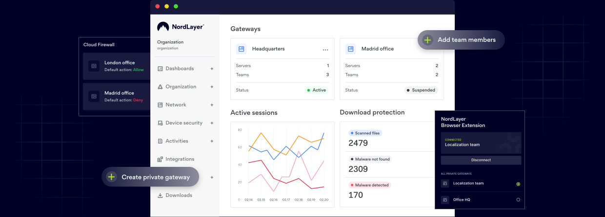Select Localization team radio button
The image size is (605, 217).
point(518,184)
